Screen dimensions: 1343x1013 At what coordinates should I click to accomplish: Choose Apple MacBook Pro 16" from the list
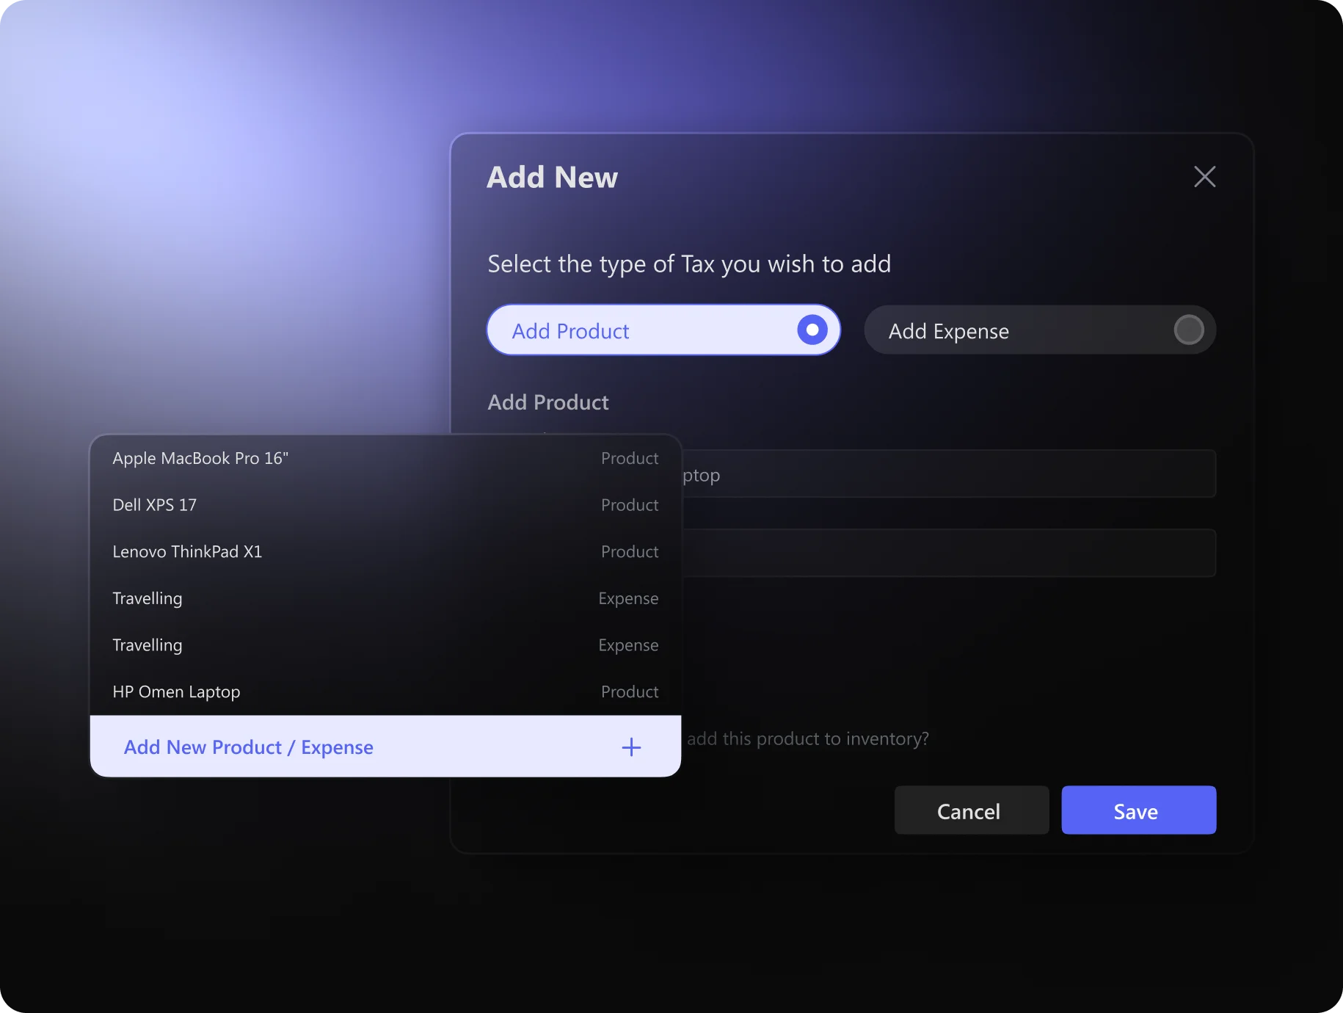pyautogui.click(x=200, y=459)
